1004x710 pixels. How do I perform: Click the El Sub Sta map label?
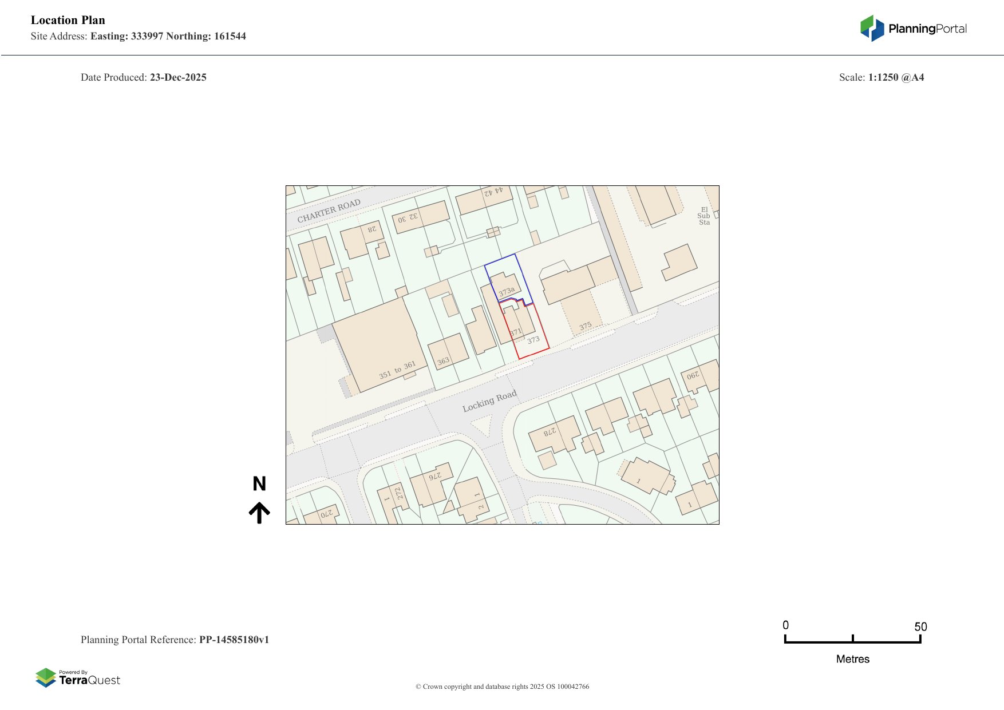(704, 216)
